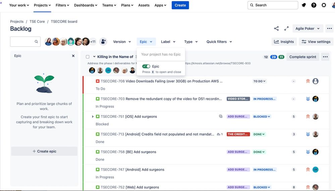
Task: Open the Plans menu
Action: tap(127, 5)
